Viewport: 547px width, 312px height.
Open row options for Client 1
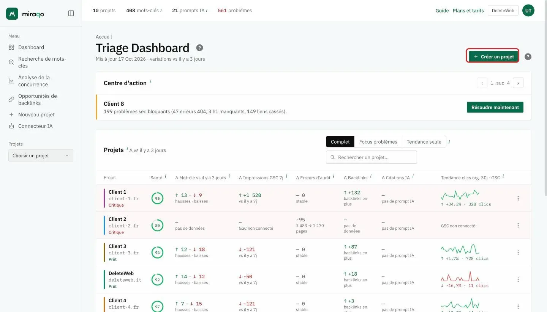(518, 198)
